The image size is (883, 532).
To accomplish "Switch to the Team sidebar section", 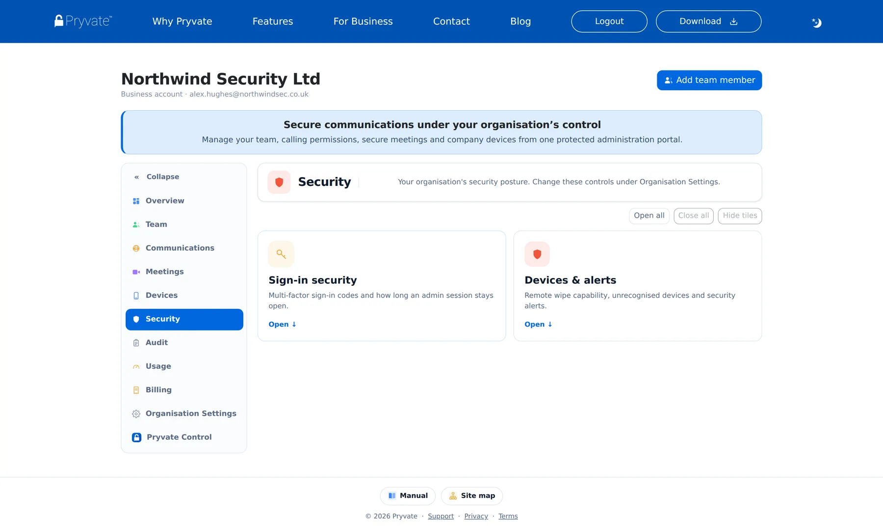I will click(x=184, y=225).
